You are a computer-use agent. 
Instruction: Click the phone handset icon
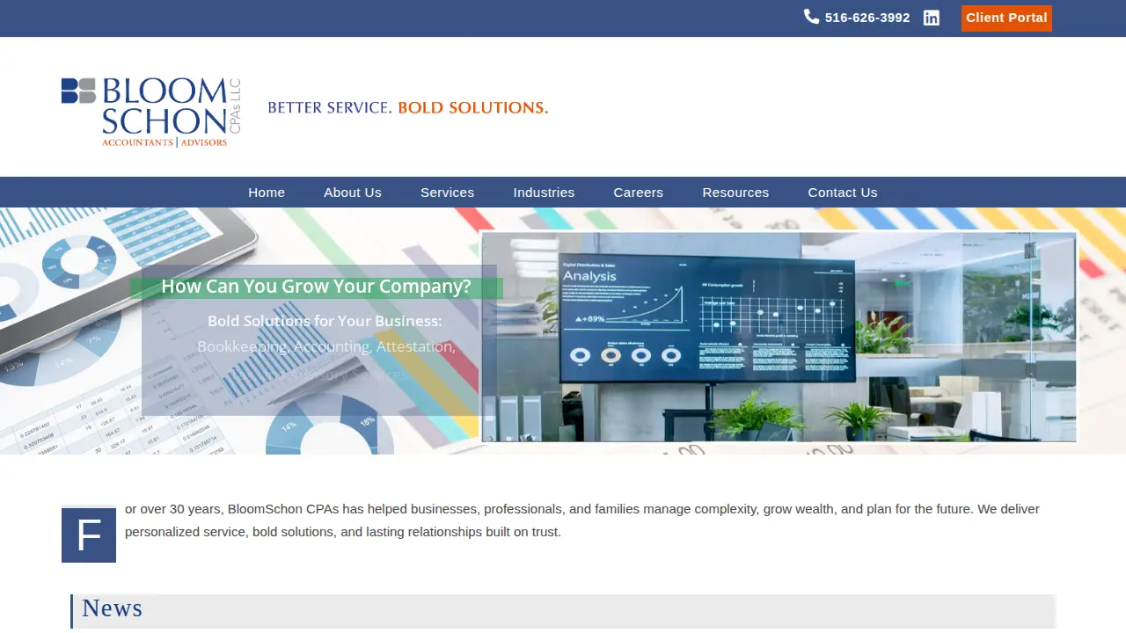tap(811, 17)
